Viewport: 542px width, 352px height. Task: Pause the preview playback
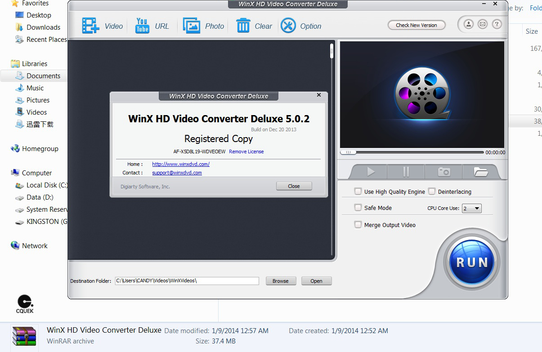pos(406,172)
